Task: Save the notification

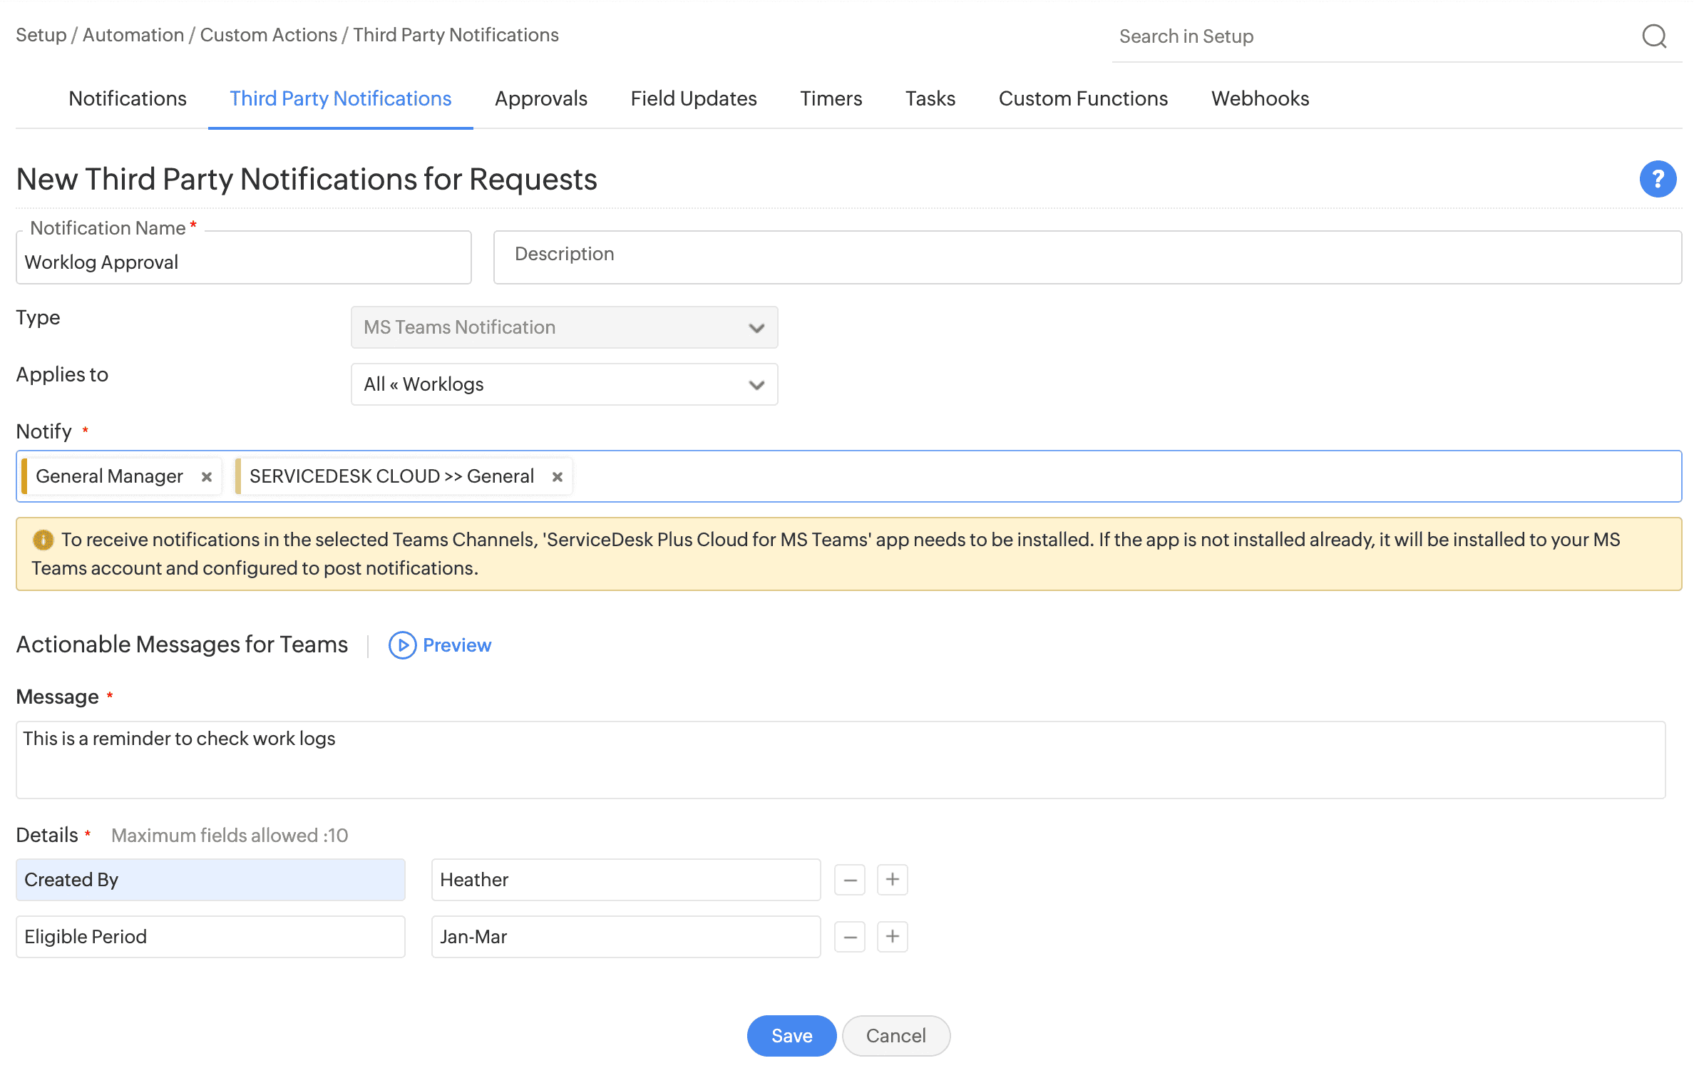Action: [x=791, y=1036]
